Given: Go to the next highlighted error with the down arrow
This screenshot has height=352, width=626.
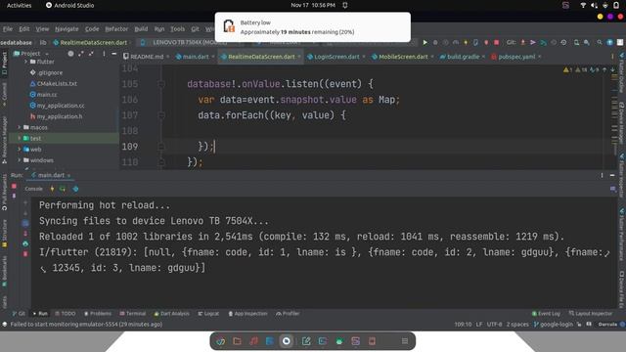Looking at the screenshot, I should (612, 69).
